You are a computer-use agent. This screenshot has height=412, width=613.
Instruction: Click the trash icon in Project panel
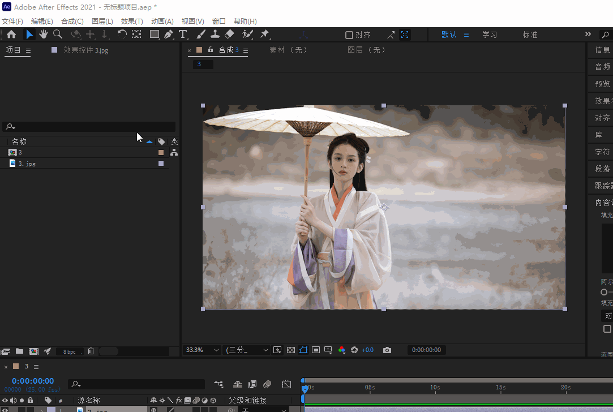(x=91, y=351)
